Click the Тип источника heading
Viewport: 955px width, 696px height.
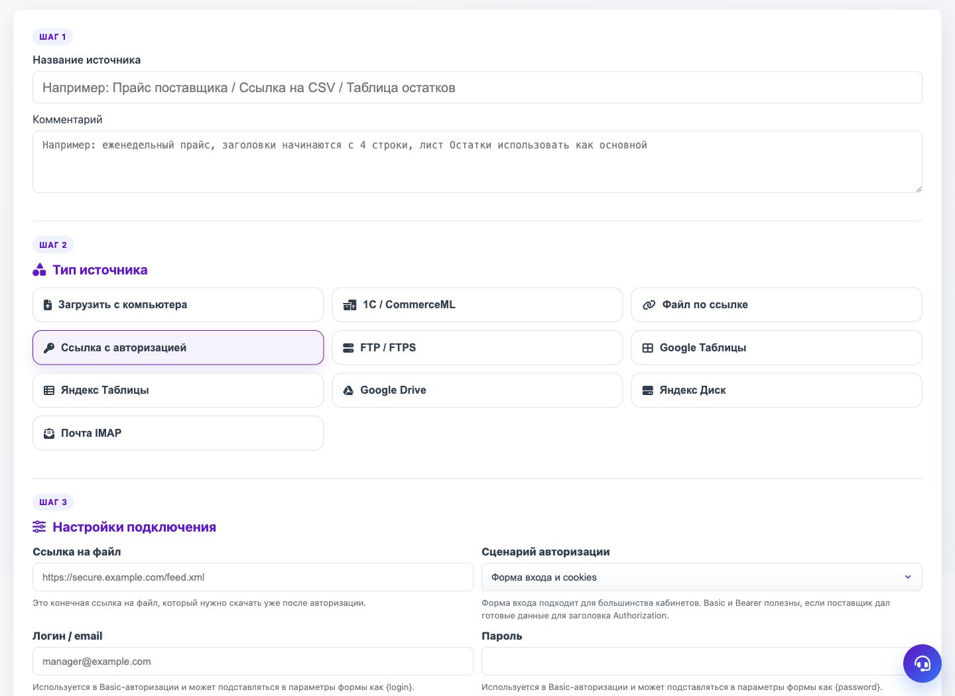(100, 270)
